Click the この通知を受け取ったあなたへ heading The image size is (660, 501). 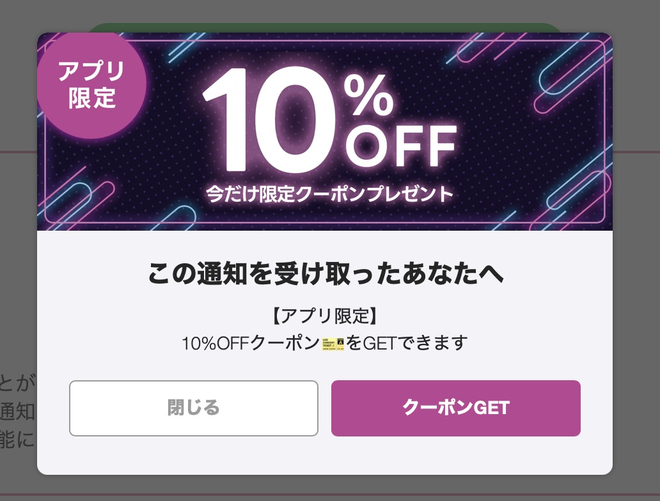pyautogui.click(x=325, y=274)
